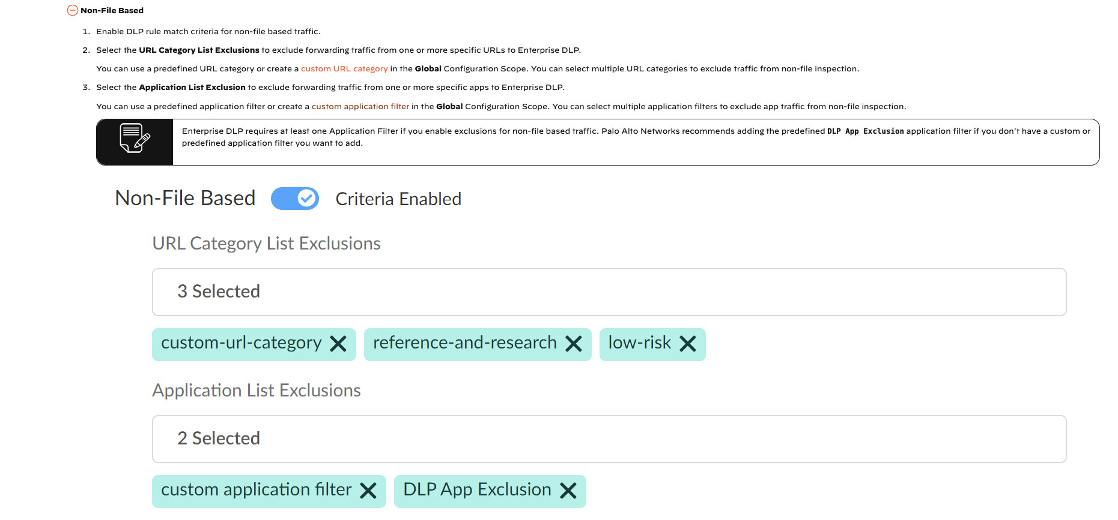Remove the custom application filter tag
This screenshot has width=1118, height=520.
point(368,491)
